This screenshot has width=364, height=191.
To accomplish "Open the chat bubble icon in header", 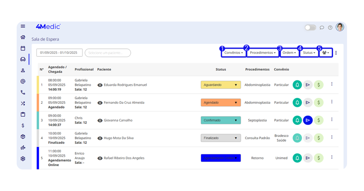I will click(322, 28).
